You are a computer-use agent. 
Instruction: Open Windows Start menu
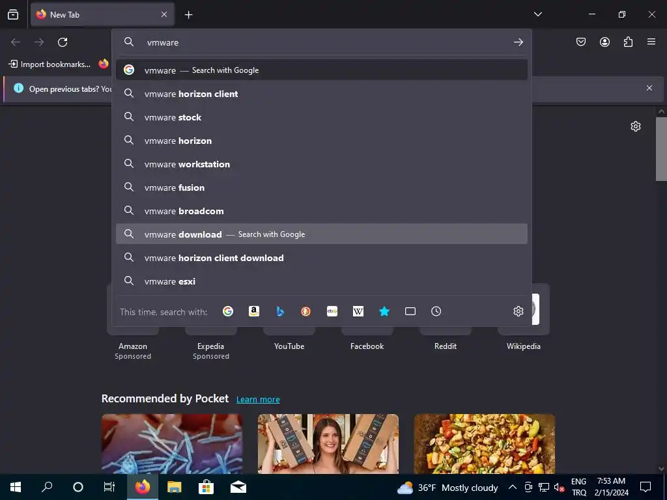click(16, 487)
